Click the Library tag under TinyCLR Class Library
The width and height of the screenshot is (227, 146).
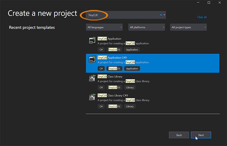[130, 88]
